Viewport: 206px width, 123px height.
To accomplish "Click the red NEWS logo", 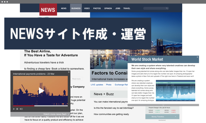I will [x=48, y=10].
